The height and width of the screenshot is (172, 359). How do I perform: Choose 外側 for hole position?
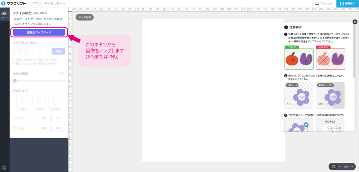[58, 128]
